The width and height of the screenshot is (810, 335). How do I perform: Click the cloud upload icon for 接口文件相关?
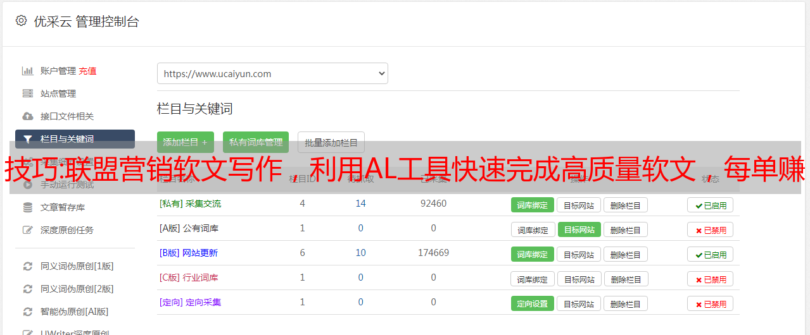tap(28, 116)
